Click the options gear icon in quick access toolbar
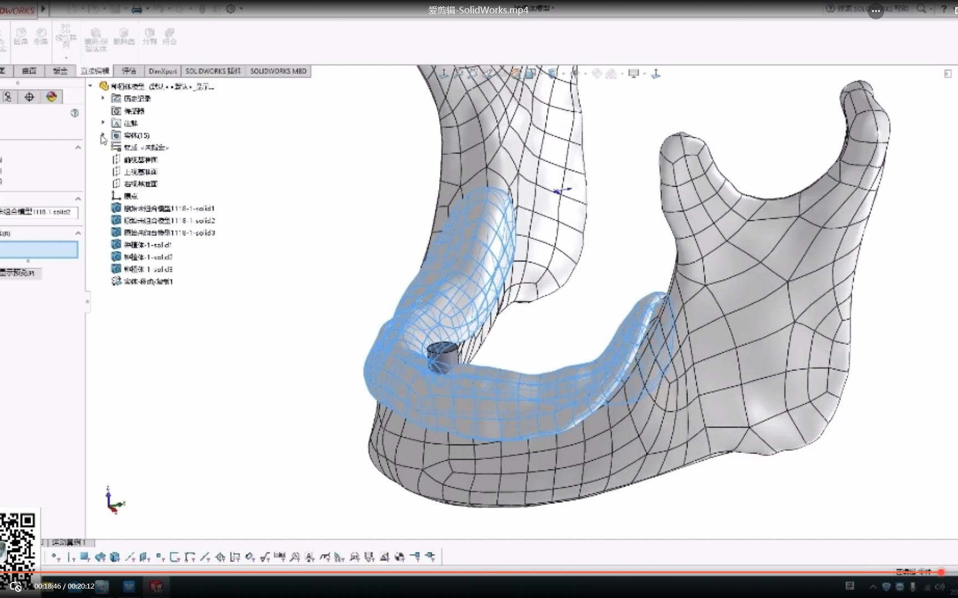This screenshot has height=598, width=958. (231, 9)
